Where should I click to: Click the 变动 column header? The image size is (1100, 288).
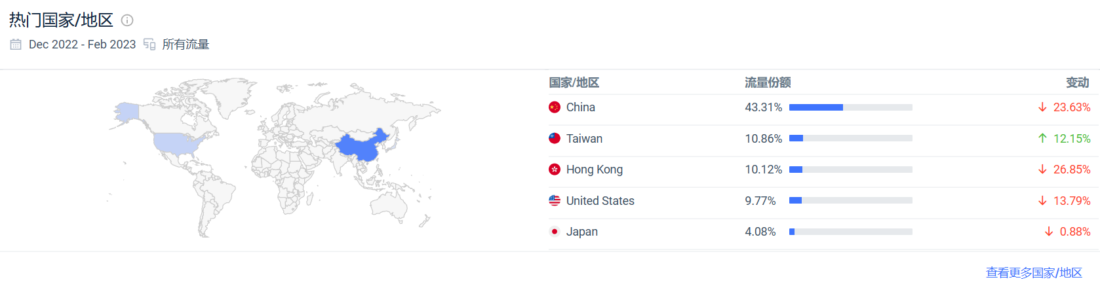tap(1078, 82)
